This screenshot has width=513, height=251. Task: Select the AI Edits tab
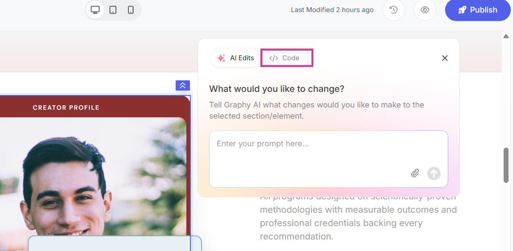point(235,58)
